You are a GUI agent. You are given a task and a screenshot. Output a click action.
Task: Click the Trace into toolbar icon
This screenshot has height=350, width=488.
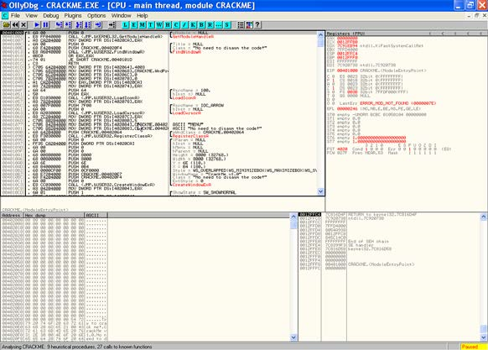tap(79, 25)
